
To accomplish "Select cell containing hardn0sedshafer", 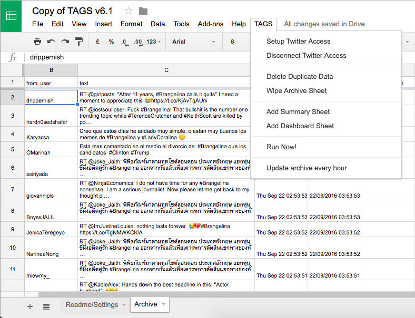I will [x=51, y=116].
